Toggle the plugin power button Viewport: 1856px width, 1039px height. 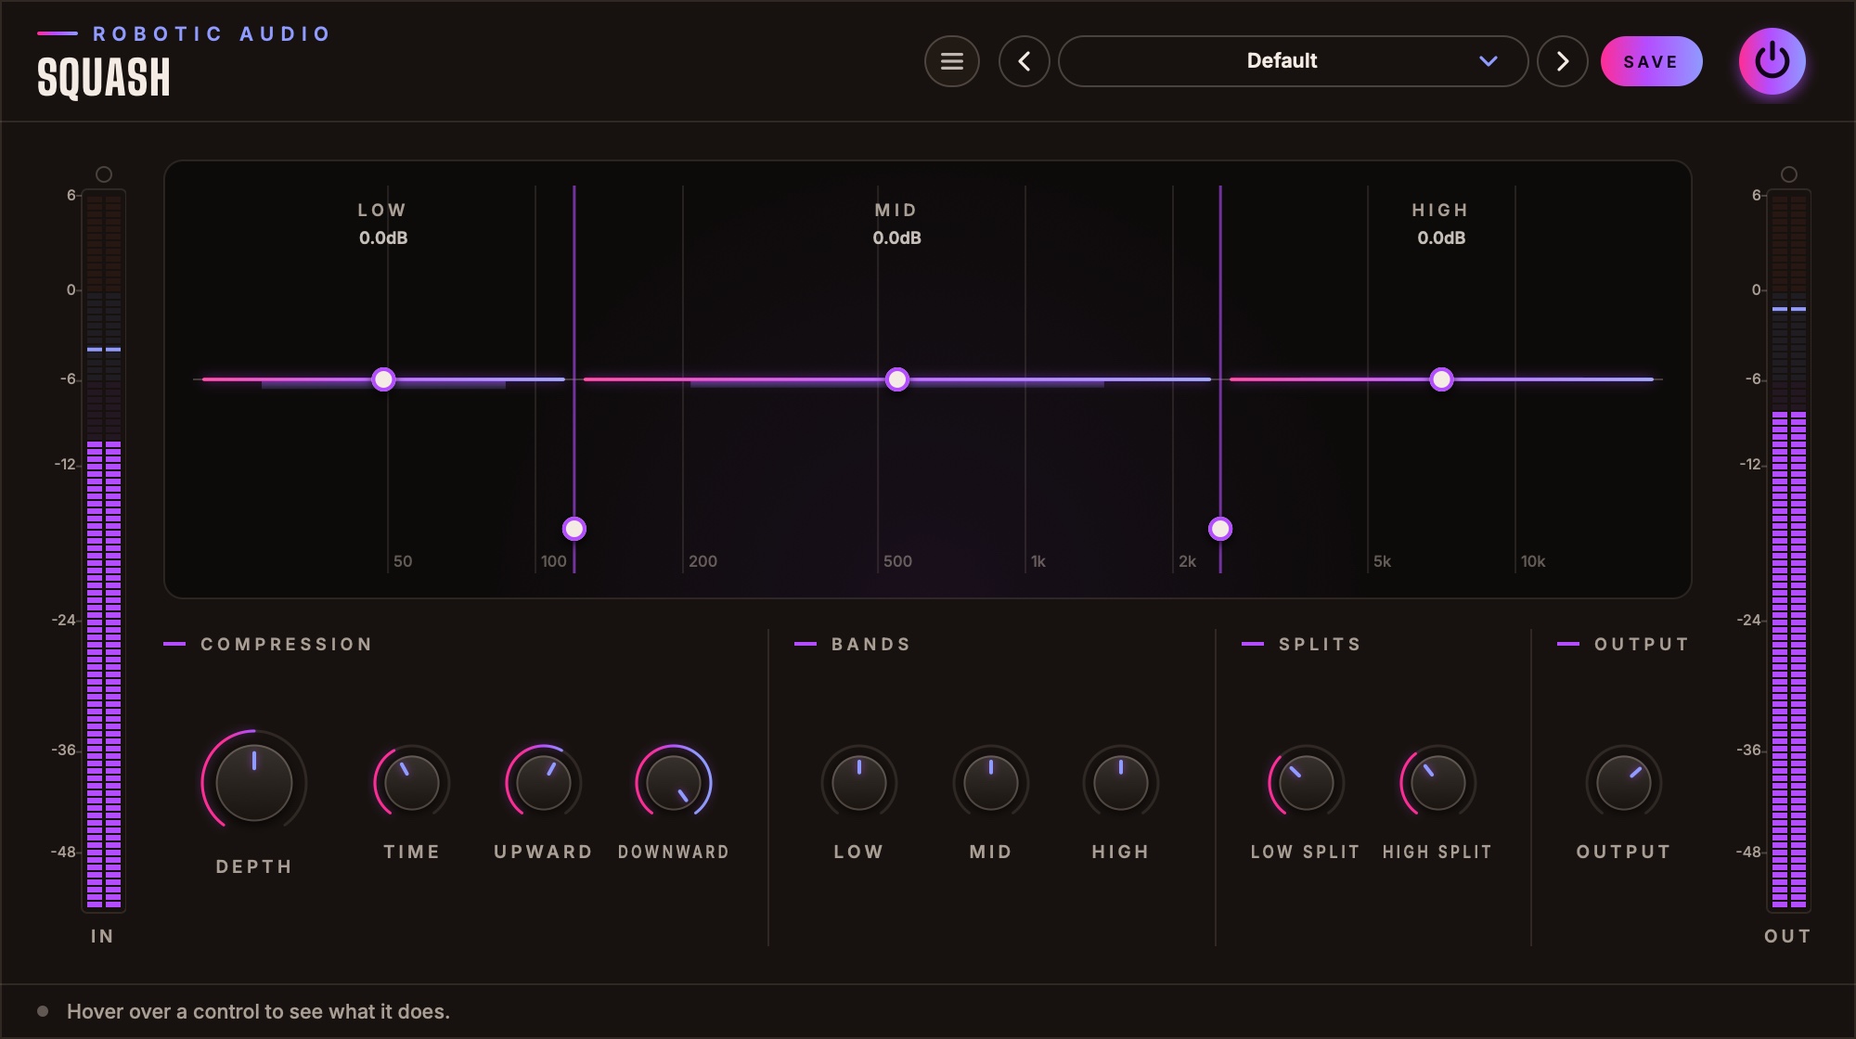tap(1772, 61)
